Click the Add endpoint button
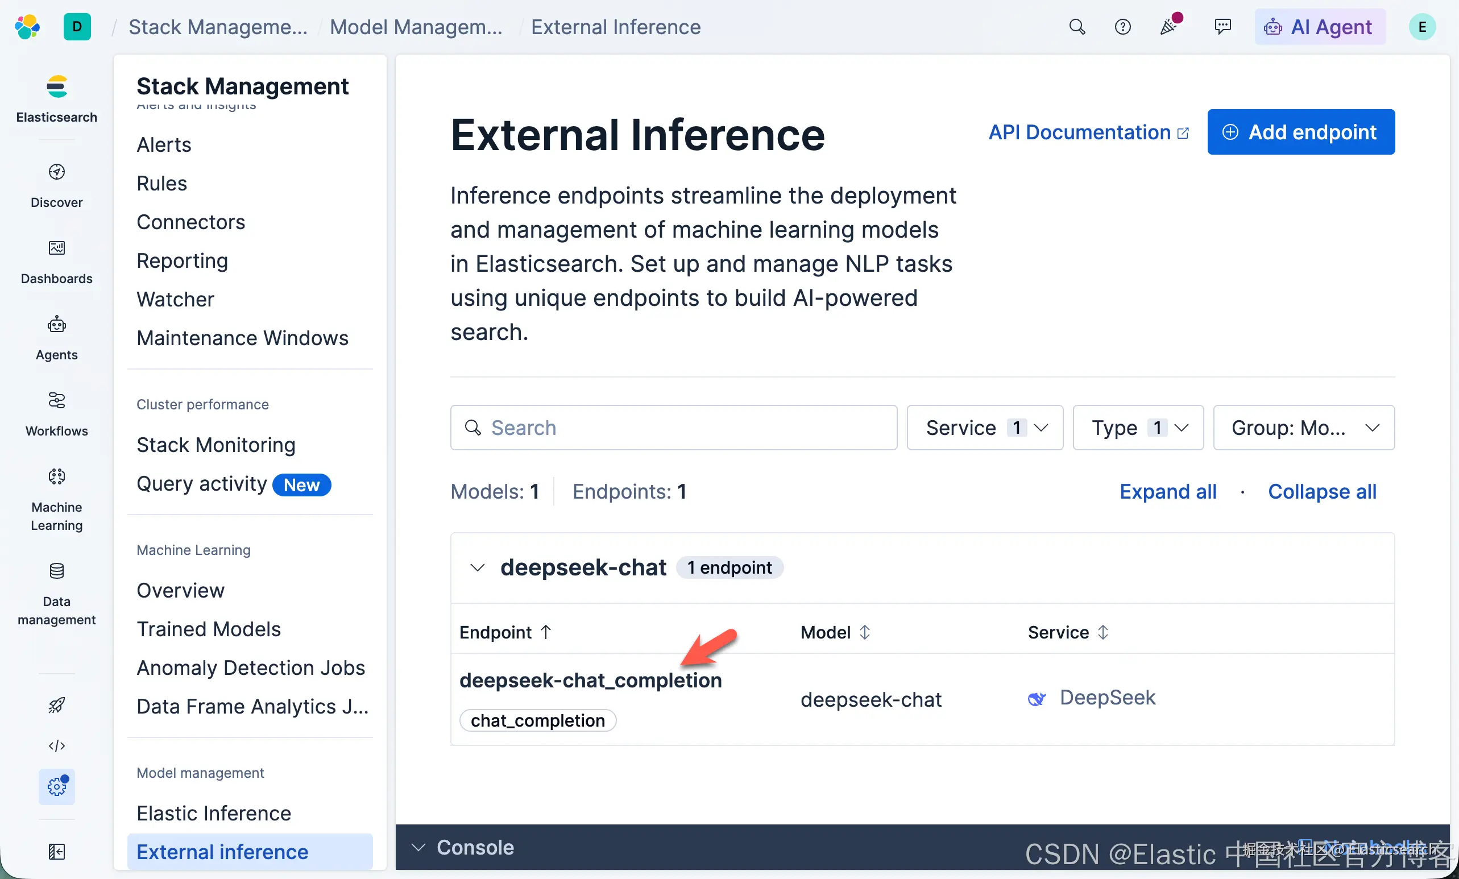 point(1301,132)
